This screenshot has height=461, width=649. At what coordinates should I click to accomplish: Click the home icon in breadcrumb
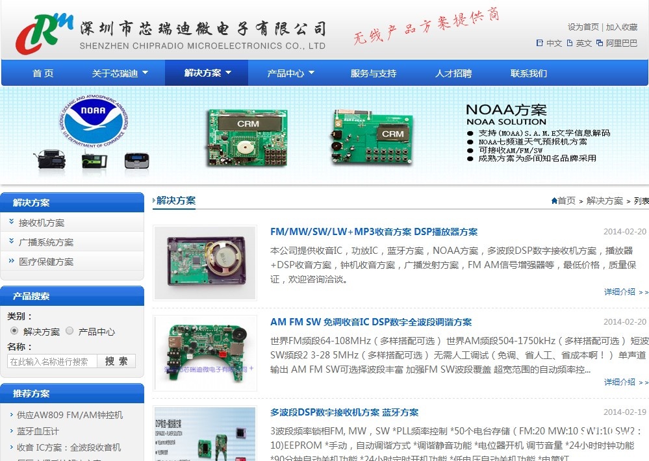[554, 201]
